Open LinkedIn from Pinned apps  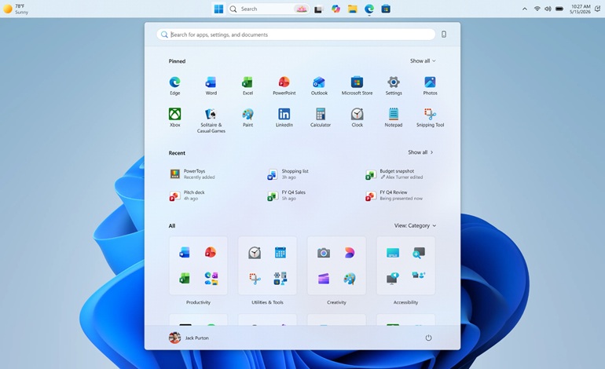tap(284, 118)
